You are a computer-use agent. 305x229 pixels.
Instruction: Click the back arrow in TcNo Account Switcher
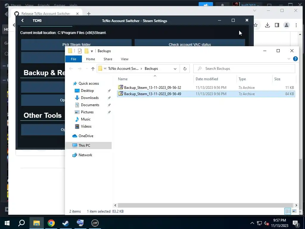coord(22,21)
